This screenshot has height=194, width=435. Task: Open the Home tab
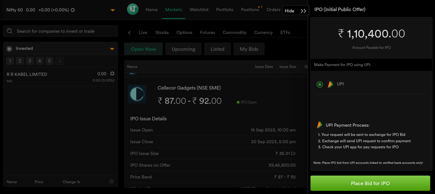pyautogui.click(x=152, y=10)
